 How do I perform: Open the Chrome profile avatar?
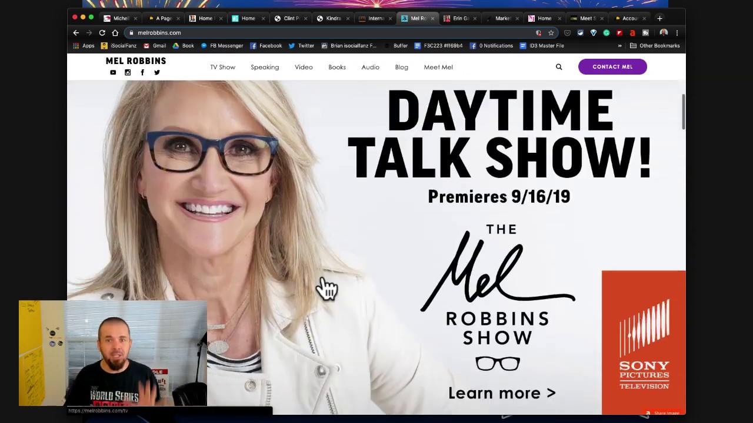[664, 33]
